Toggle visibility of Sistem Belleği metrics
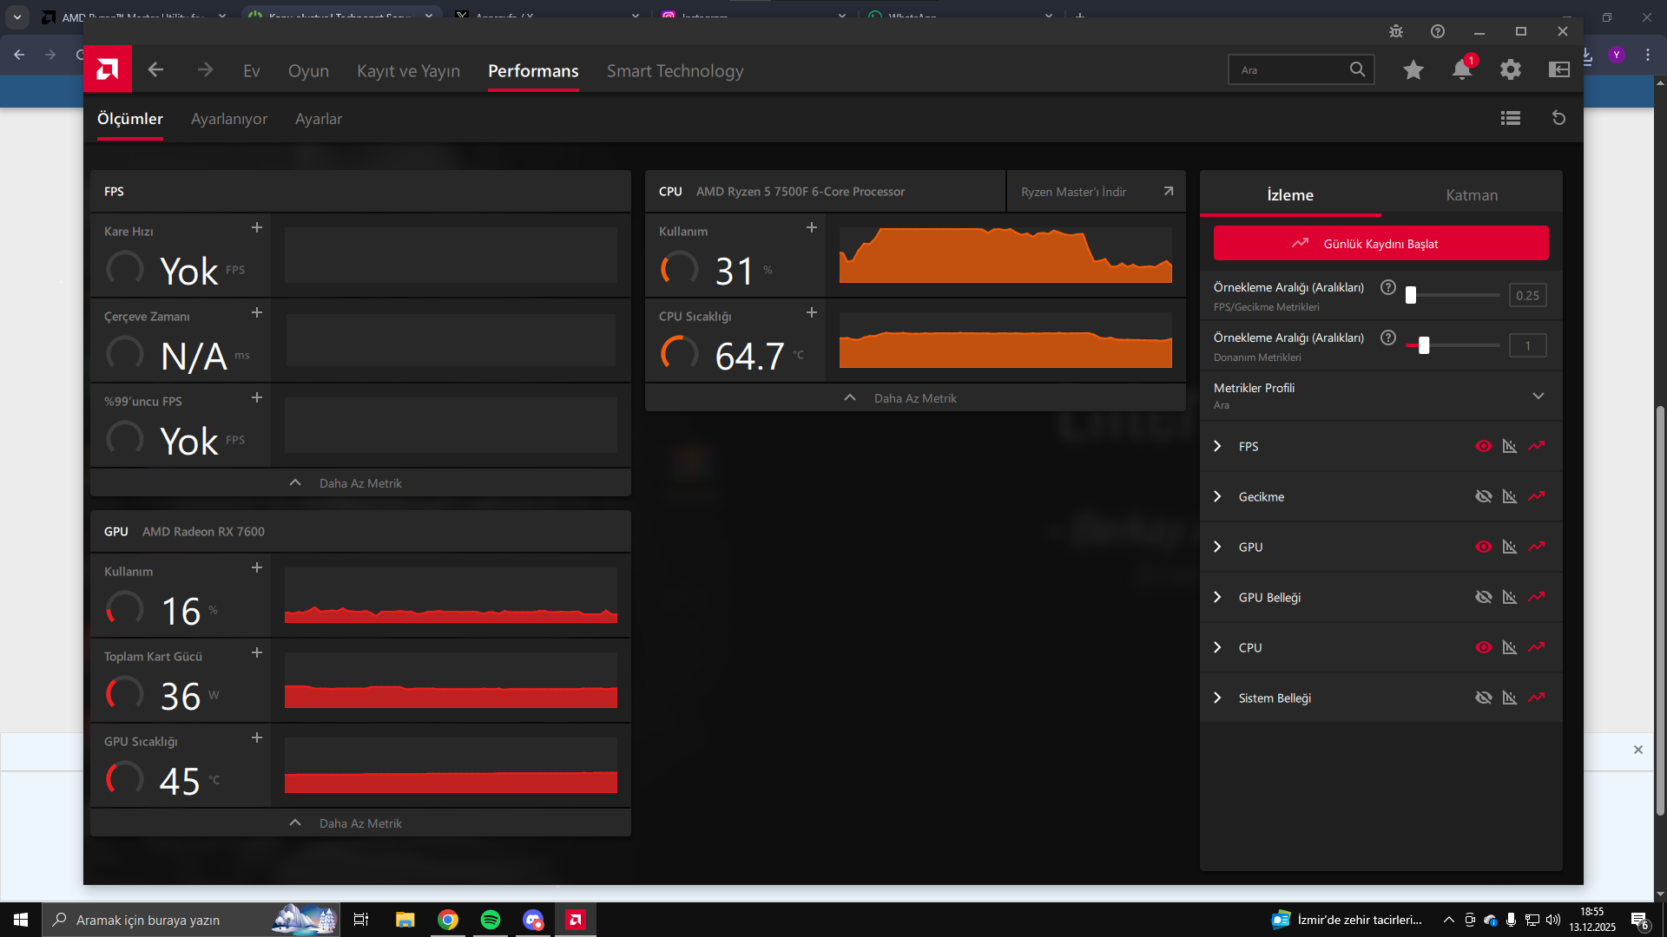The image size is (1667, 937). click(1484, 698)
